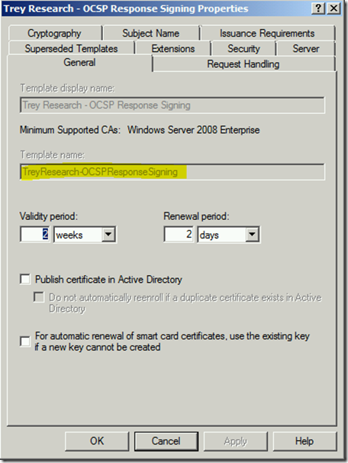Switch to the Cryptography tab
The height and width of the screenshot is (463, 348).
pos(55,34)
